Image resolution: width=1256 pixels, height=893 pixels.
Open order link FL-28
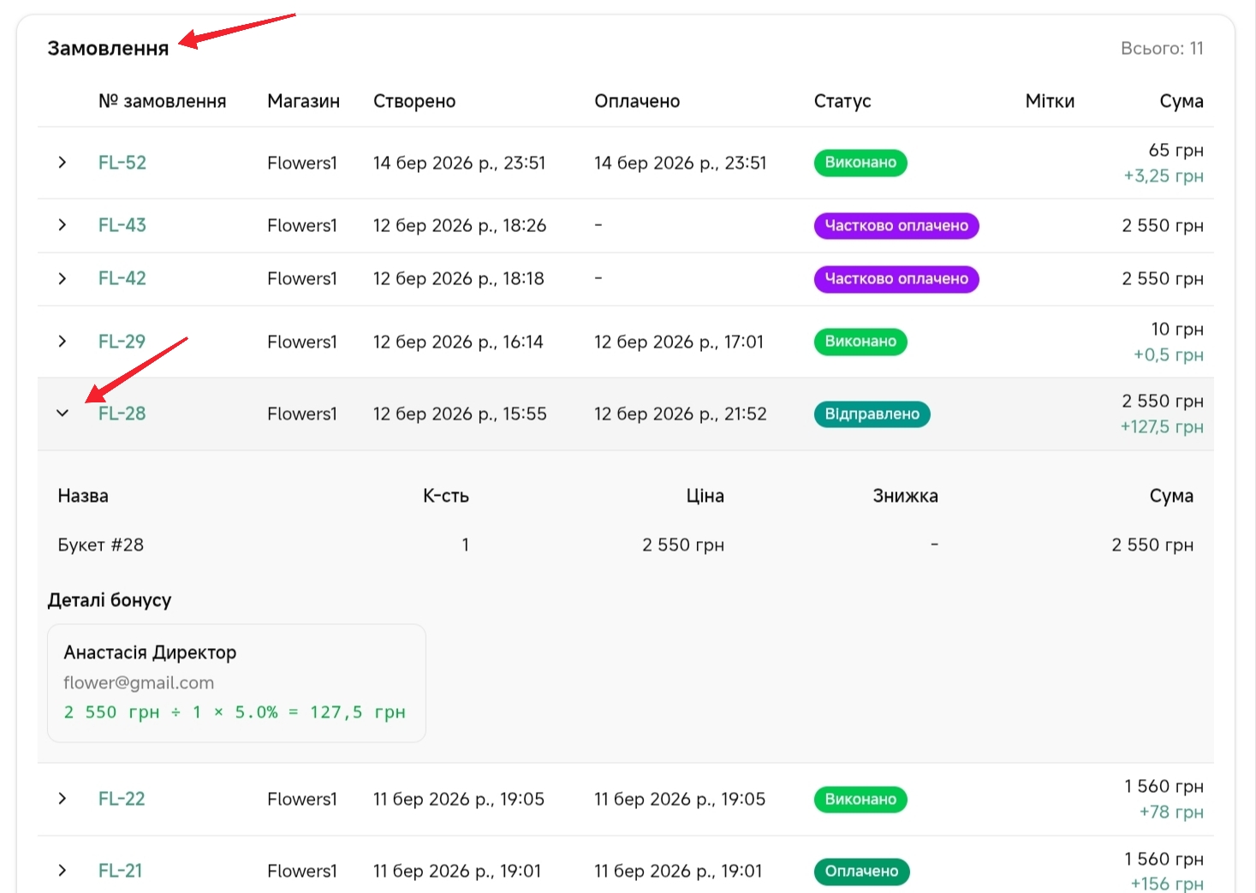click(x=122, y=414)
